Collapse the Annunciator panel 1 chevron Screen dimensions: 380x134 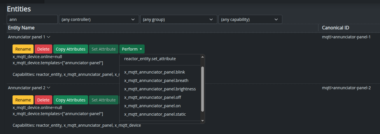[x=49, y=37]
